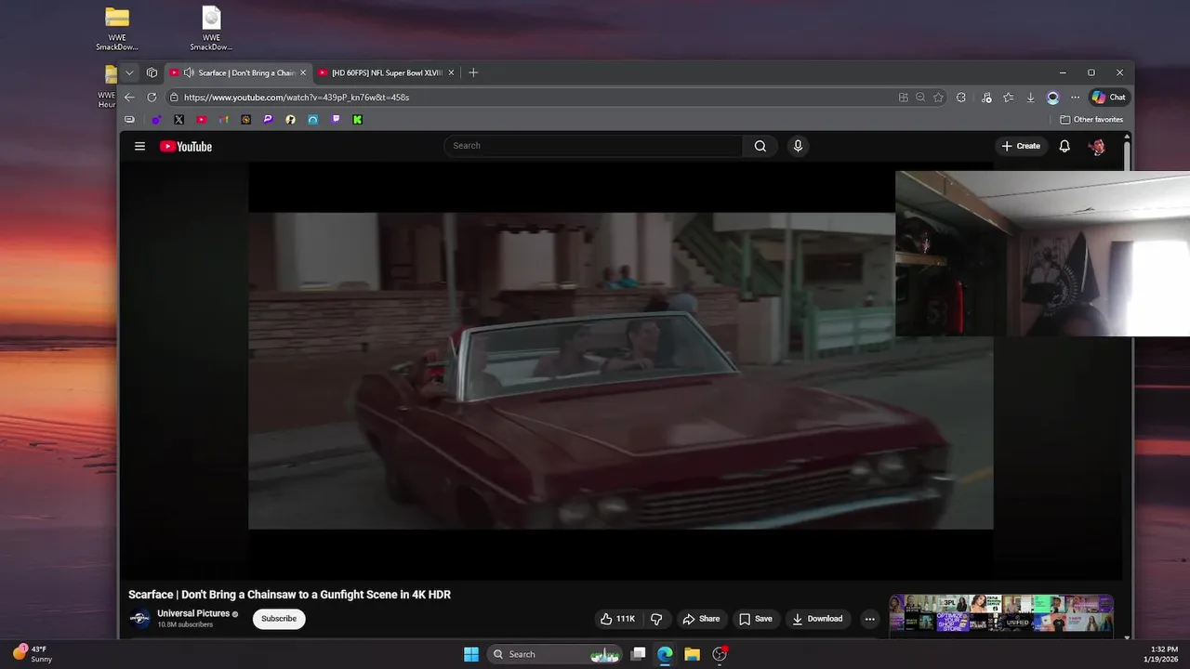Open the Edge workspaces icon

point(152,72)
